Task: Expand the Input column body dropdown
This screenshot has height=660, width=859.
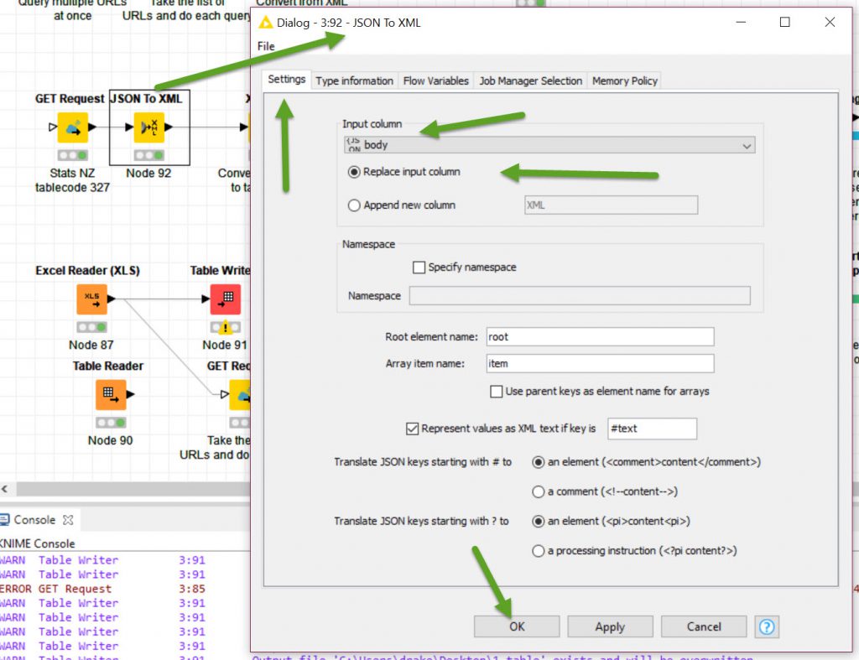Action: (x=549, y=145)
